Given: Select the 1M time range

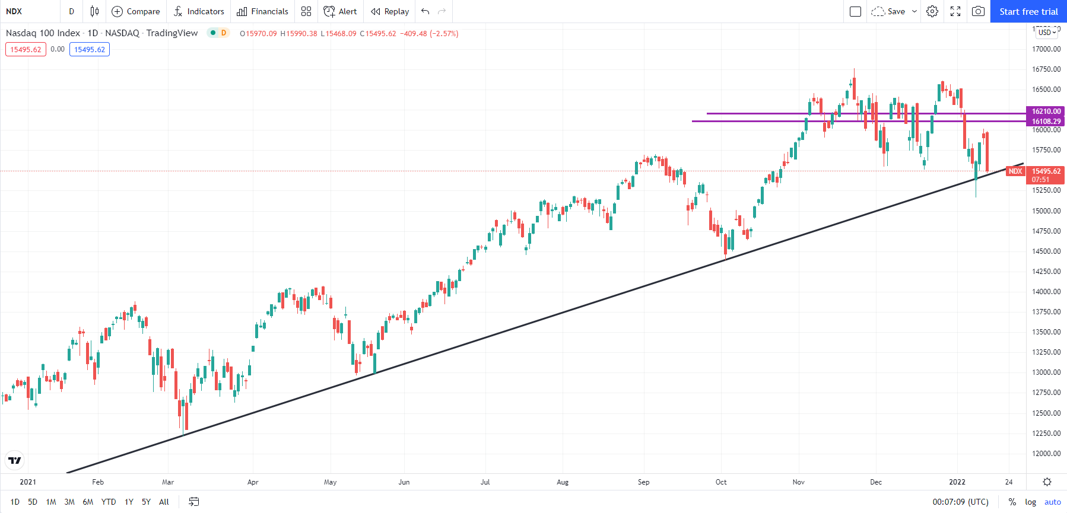Looking at the screenshot, I should coord(51,502).
